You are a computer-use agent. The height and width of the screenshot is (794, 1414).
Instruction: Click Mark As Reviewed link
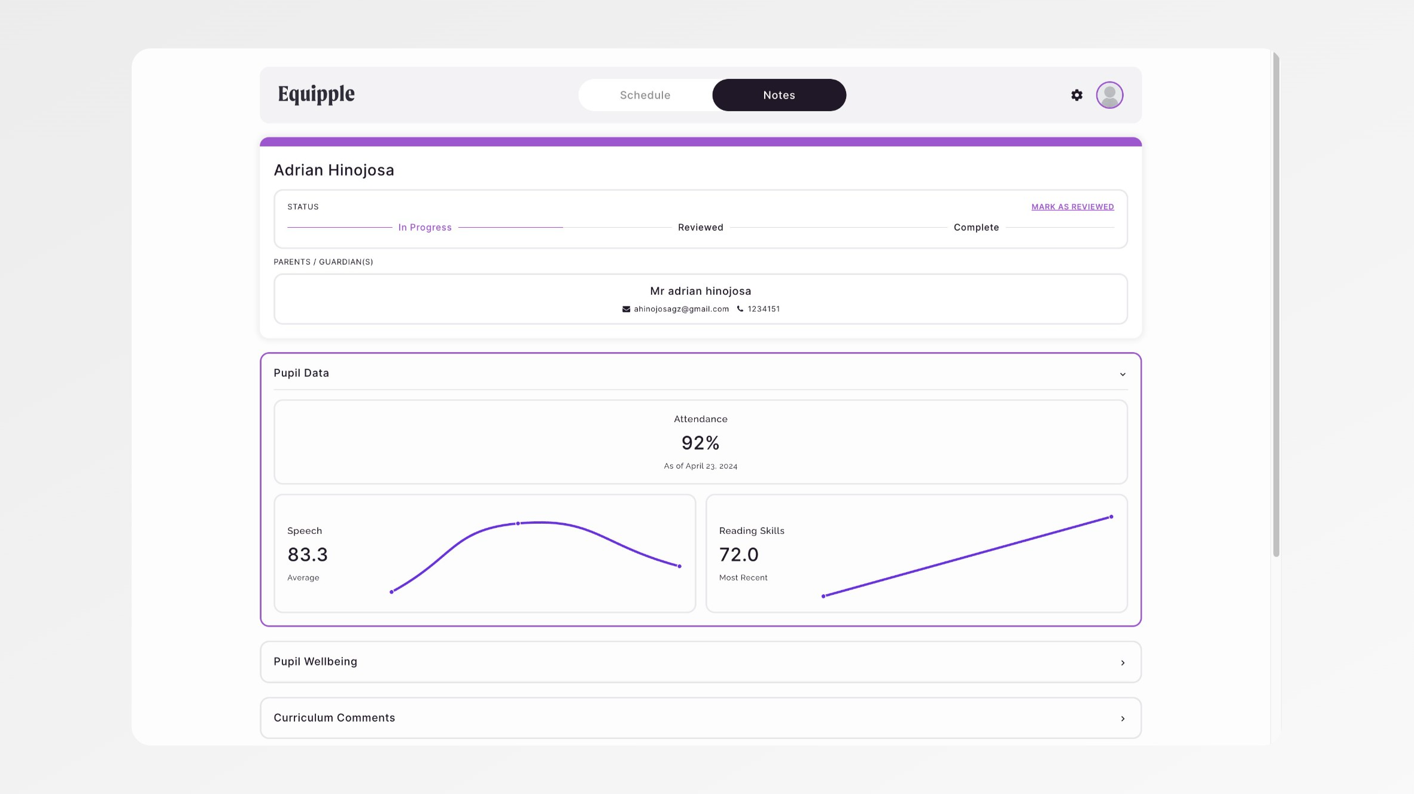coord(1072,207)
